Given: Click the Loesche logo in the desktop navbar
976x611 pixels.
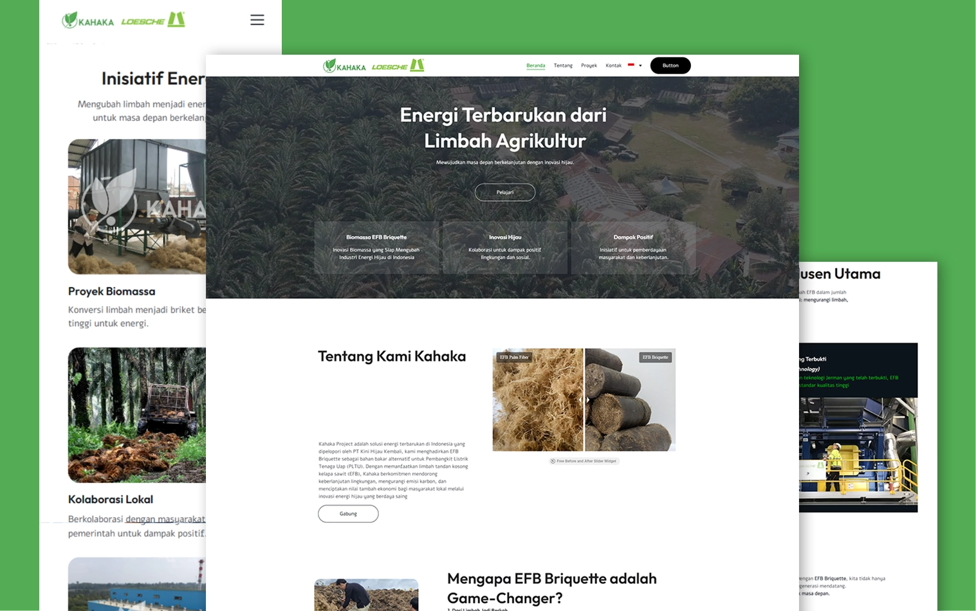Looking at the screenshot, I should (398, 66).
